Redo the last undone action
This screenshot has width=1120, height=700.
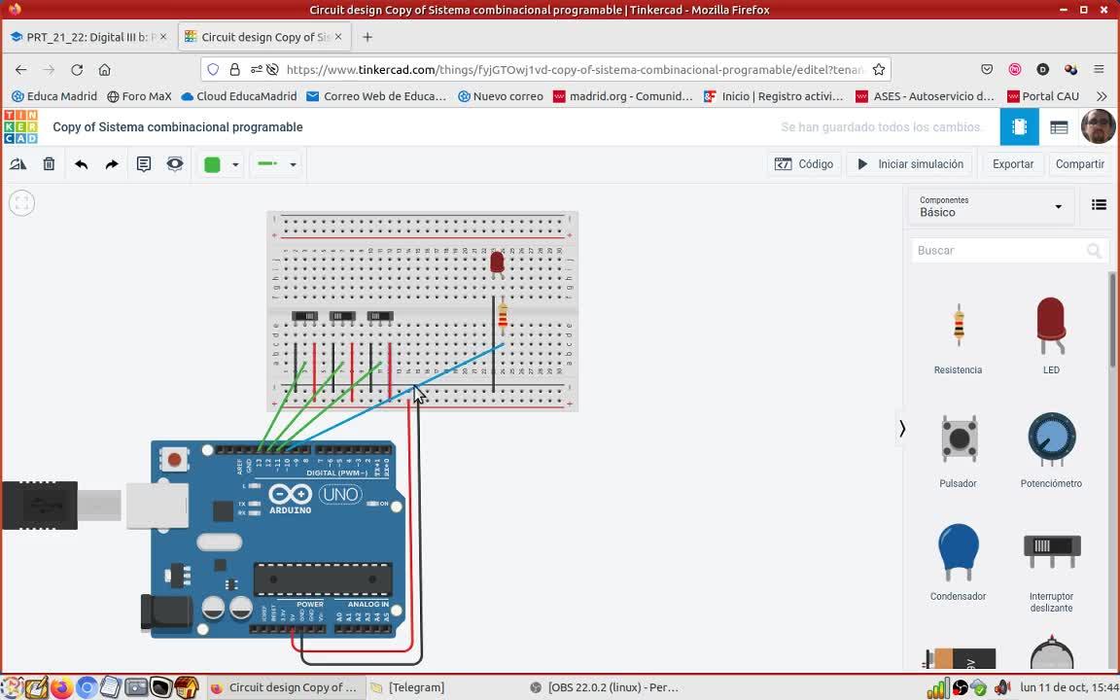(x=112, y=164)
